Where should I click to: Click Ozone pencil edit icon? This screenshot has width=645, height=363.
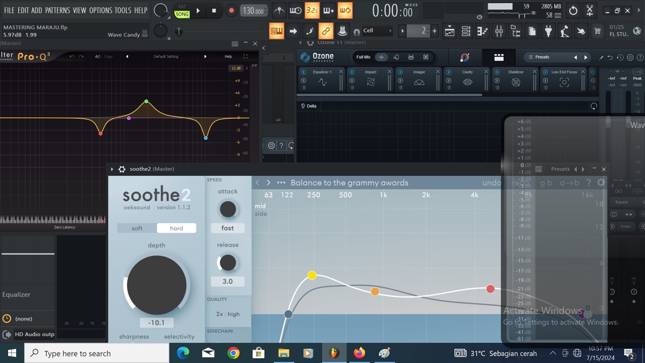coord(601,58)
